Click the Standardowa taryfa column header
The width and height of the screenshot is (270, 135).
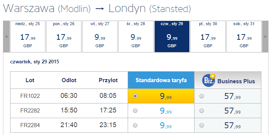tap(161, 80)
